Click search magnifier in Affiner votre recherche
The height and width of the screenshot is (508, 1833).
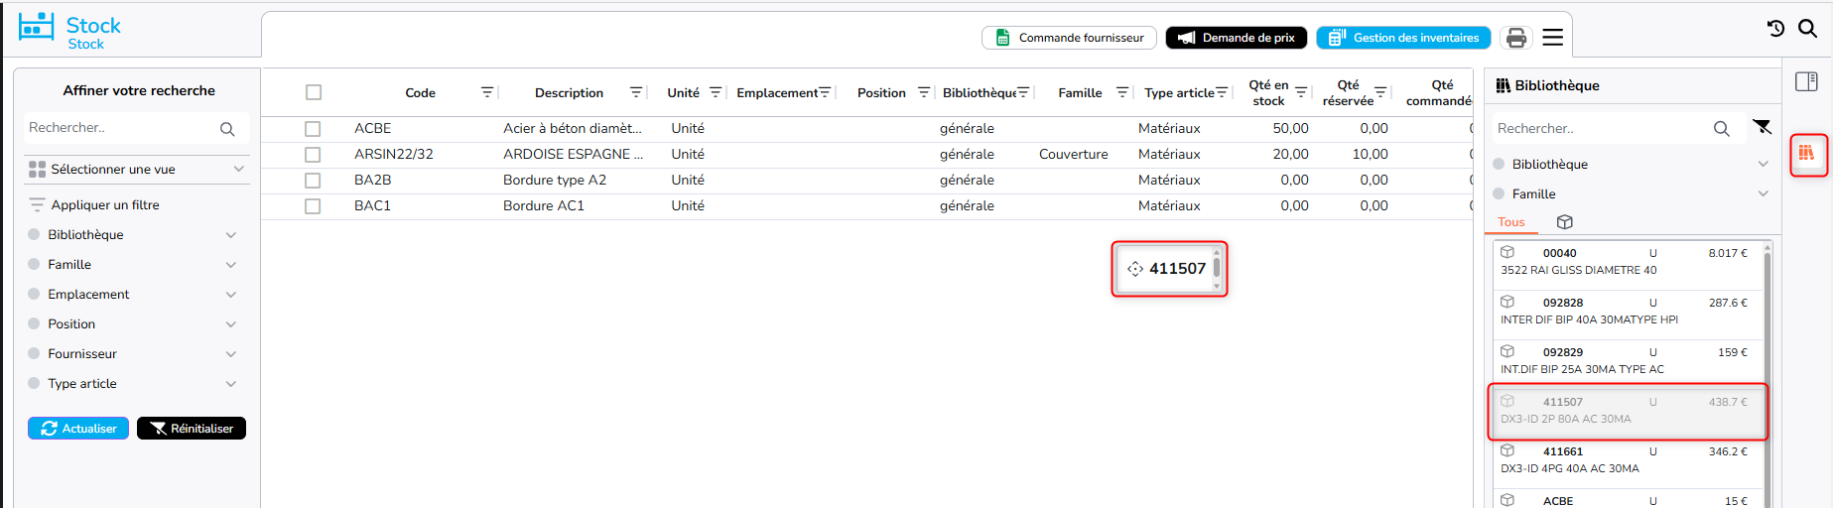[227, 129]
